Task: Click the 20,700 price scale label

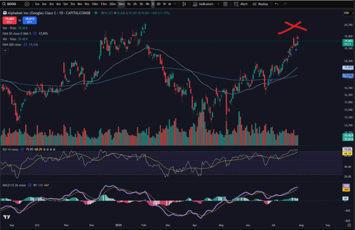Action: point(348,25)
